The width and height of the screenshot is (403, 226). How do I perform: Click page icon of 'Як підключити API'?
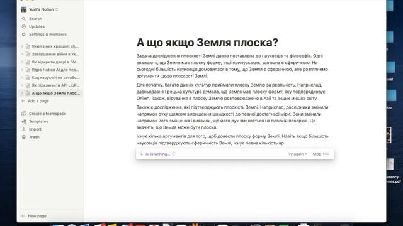28,85
